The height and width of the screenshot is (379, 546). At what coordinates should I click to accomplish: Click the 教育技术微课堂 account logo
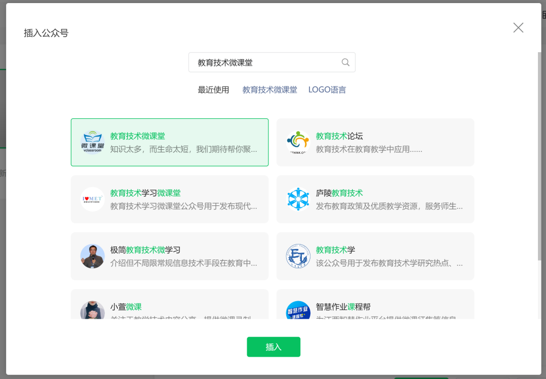(93, 142)
